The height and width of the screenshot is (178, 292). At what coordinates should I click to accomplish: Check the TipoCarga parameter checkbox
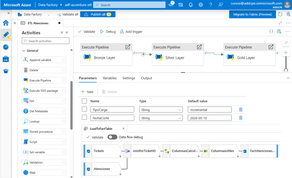pyautogui.click(x=84, y=109)
